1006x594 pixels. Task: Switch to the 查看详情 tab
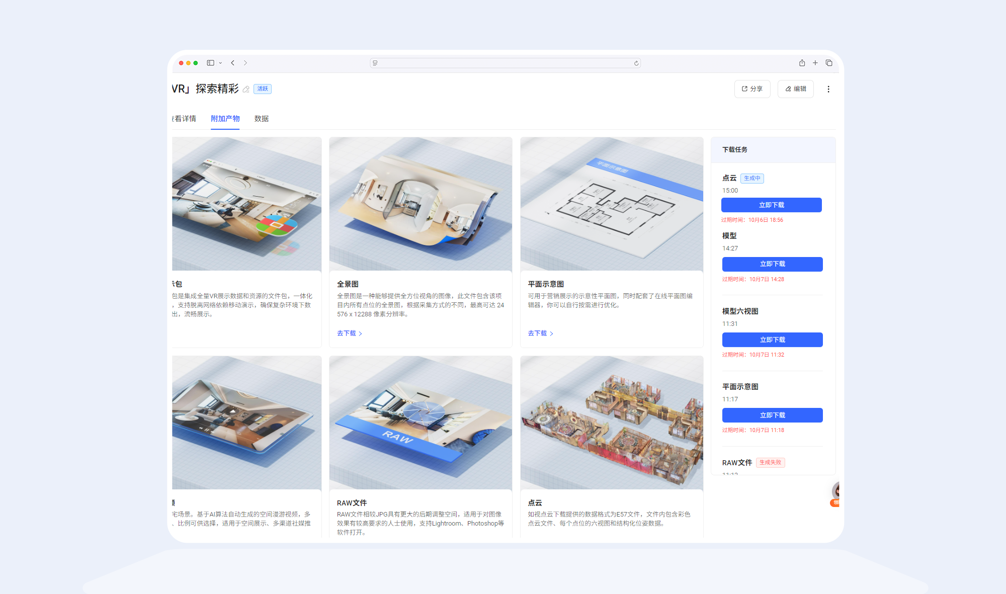(184, 119)
